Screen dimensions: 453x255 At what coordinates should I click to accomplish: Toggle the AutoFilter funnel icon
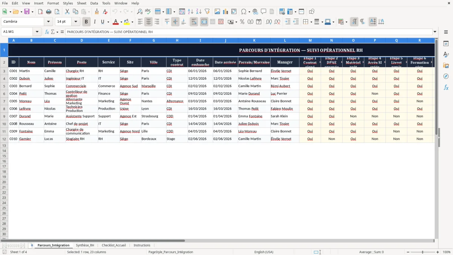tap(207, 12)
